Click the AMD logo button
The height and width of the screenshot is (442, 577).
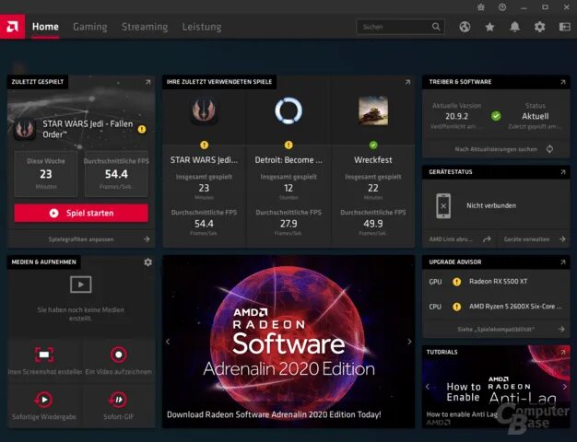point(13,27)
